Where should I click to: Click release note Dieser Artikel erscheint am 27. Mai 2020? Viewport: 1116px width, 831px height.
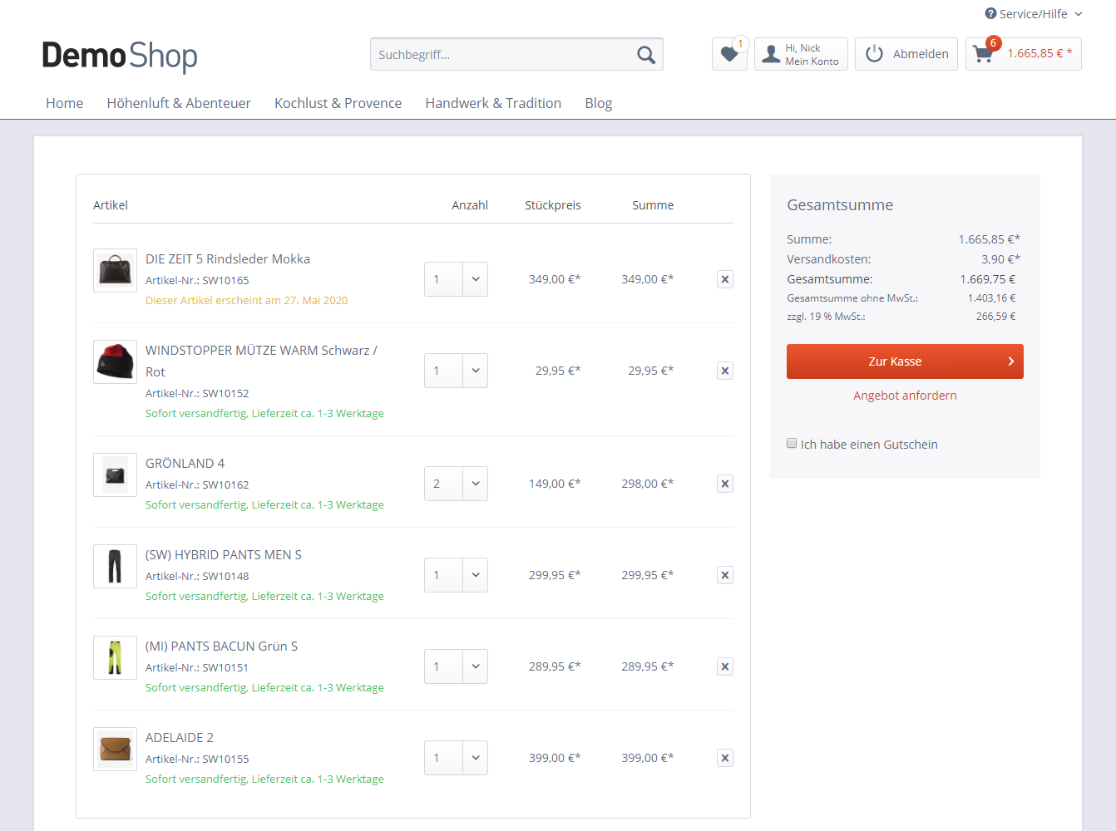(247, 301)
